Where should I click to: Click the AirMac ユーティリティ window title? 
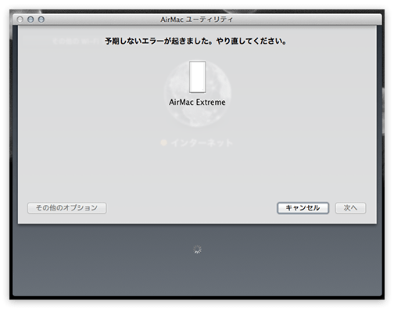click(x=197, y=20)
